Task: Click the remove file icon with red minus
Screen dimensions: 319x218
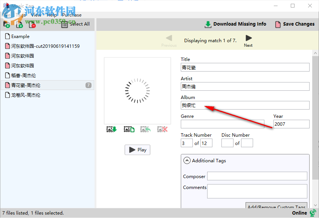Action: pos(32,24)
